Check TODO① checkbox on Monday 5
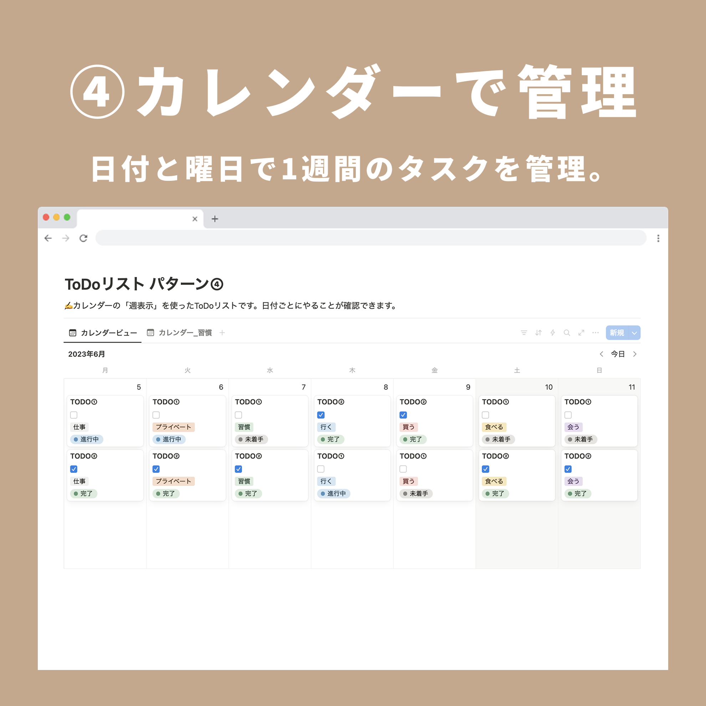 pos(74,415)
